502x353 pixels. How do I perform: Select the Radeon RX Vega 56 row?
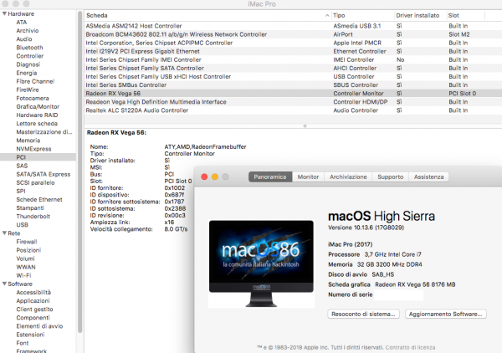[x=293, y=94]
